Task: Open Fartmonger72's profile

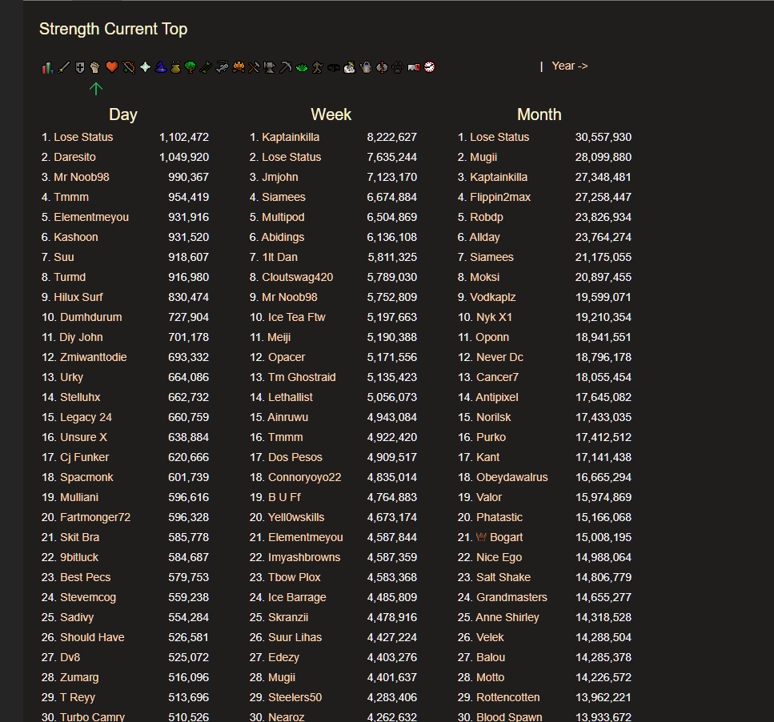Action: click(95, 517)
